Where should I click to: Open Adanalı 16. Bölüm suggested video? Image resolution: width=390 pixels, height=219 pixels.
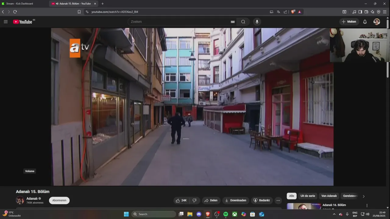(x=334, y=205)
